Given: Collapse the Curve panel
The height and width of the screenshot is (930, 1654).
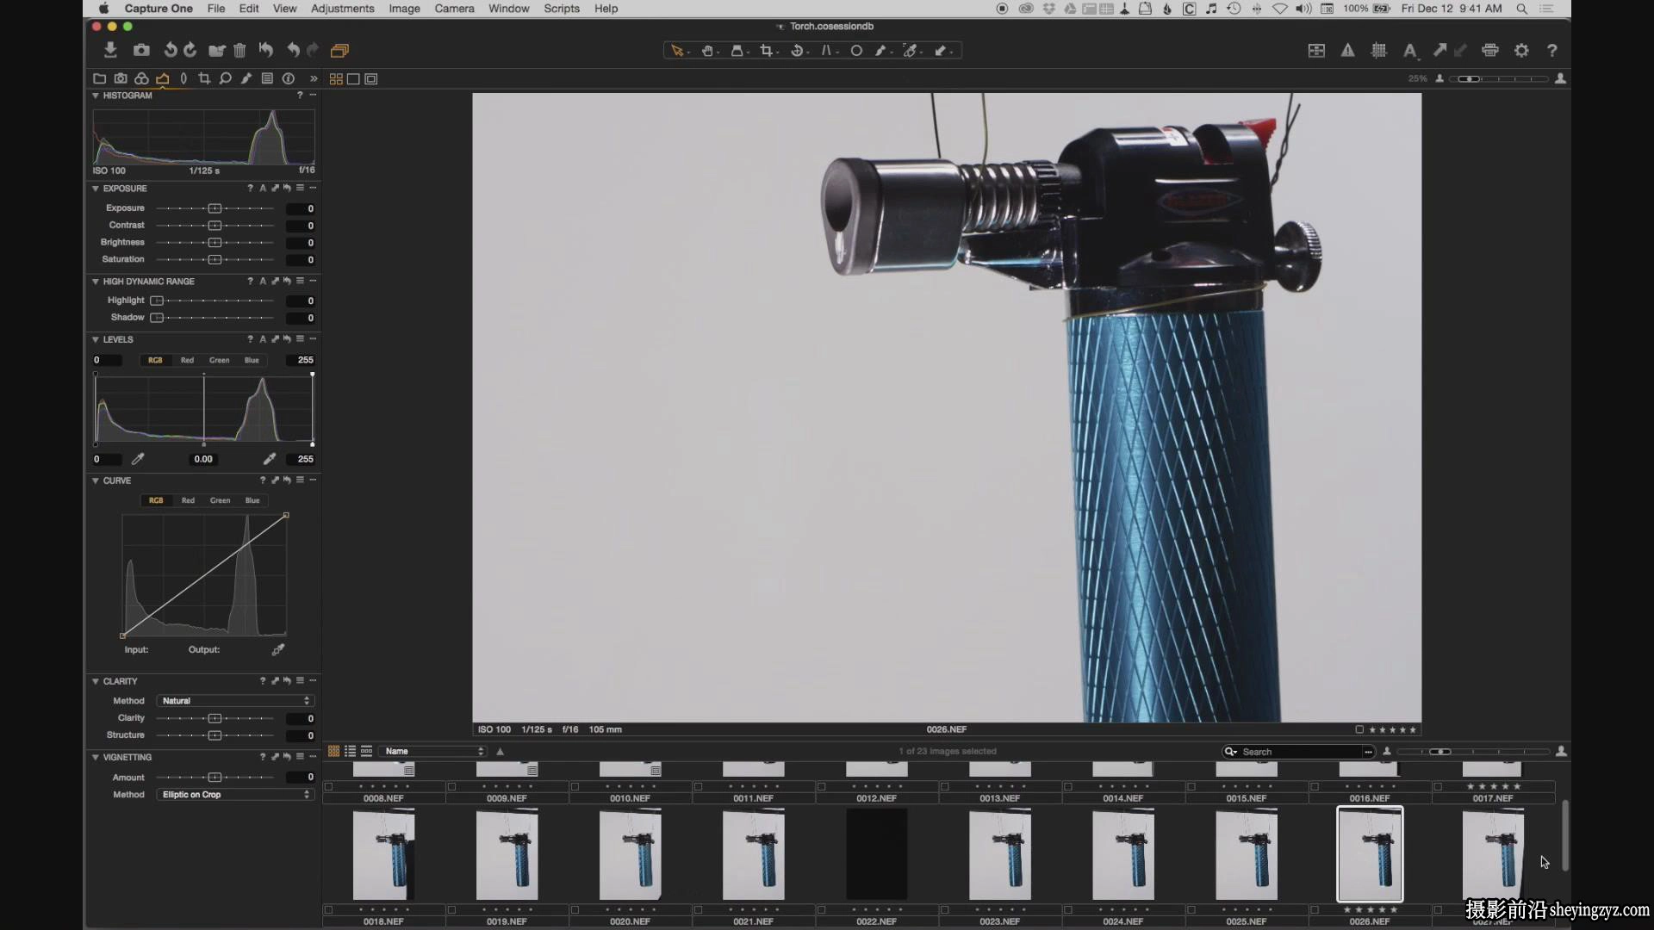Looking at the screenshot, I should click(96, 480).
